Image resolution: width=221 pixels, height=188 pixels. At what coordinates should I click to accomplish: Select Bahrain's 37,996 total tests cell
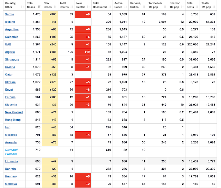pyautogui.click(x=193, y=169)
